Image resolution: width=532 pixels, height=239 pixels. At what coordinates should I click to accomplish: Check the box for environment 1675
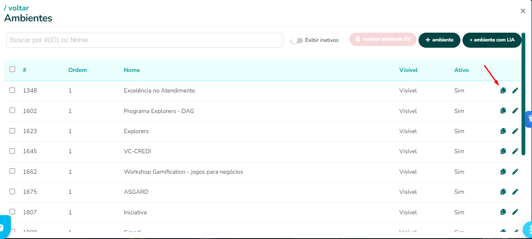[12, 191]
